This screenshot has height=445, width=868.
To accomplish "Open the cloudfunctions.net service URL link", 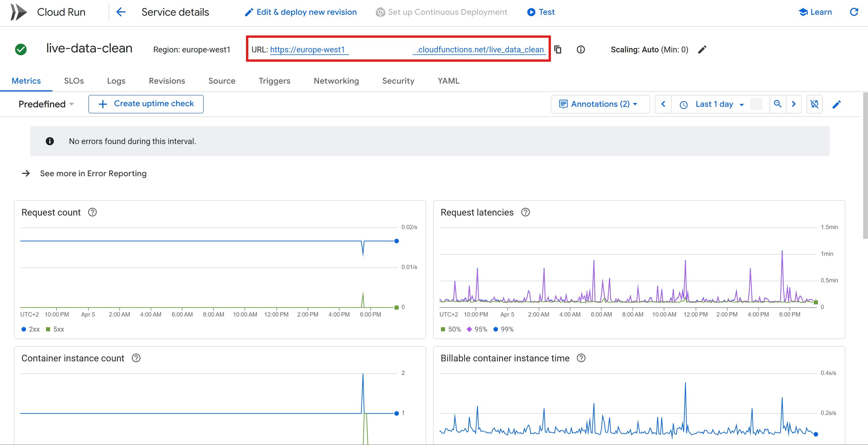I will 407,49.
